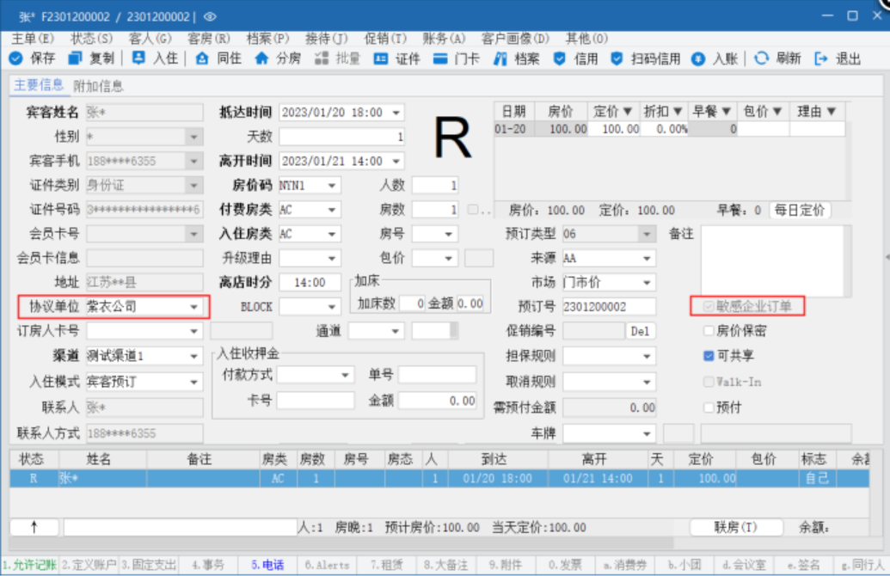Click the 天数 input field
The height and width of the screenshot is (576, 890).
[341, 137]
